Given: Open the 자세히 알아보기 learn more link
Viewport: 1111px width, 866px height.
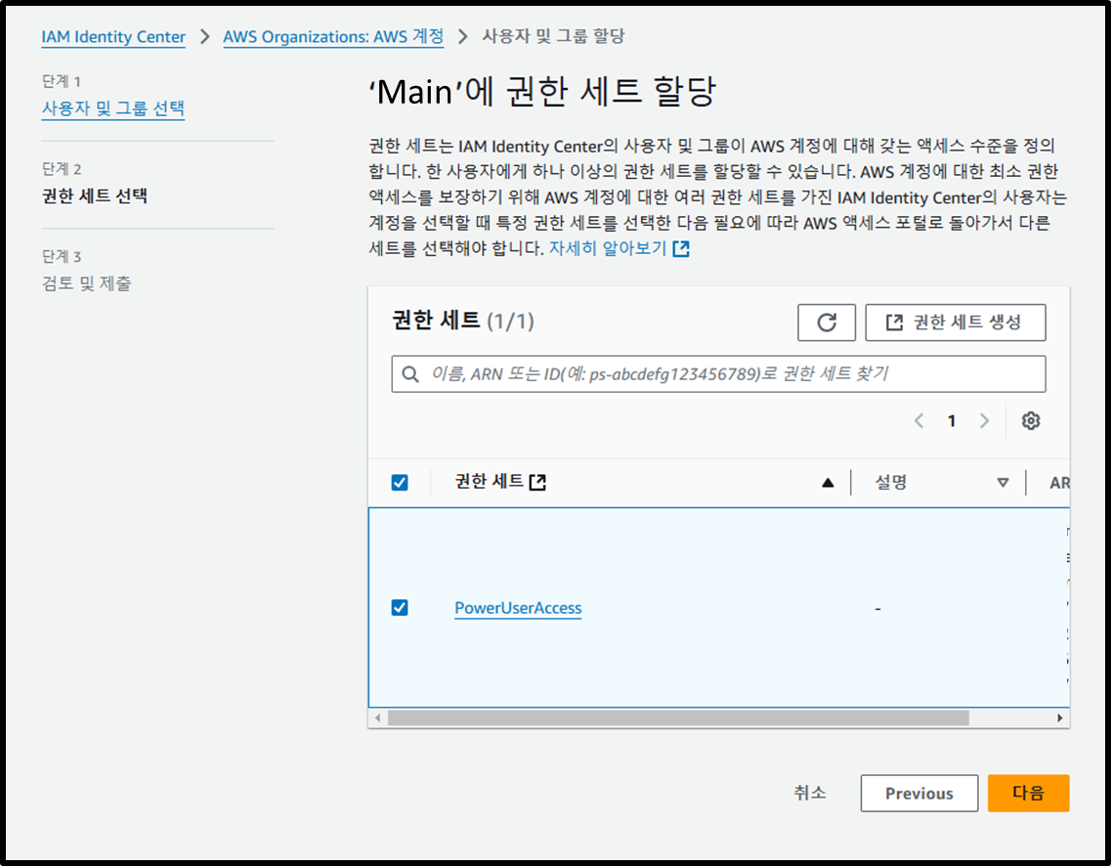Looking at the screenshot, I should coord(608,248).
